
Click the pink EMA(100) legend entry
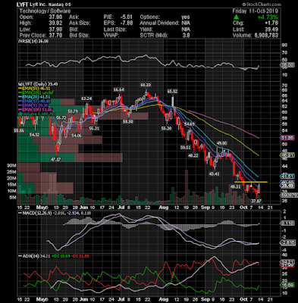[x=36, y=110]
